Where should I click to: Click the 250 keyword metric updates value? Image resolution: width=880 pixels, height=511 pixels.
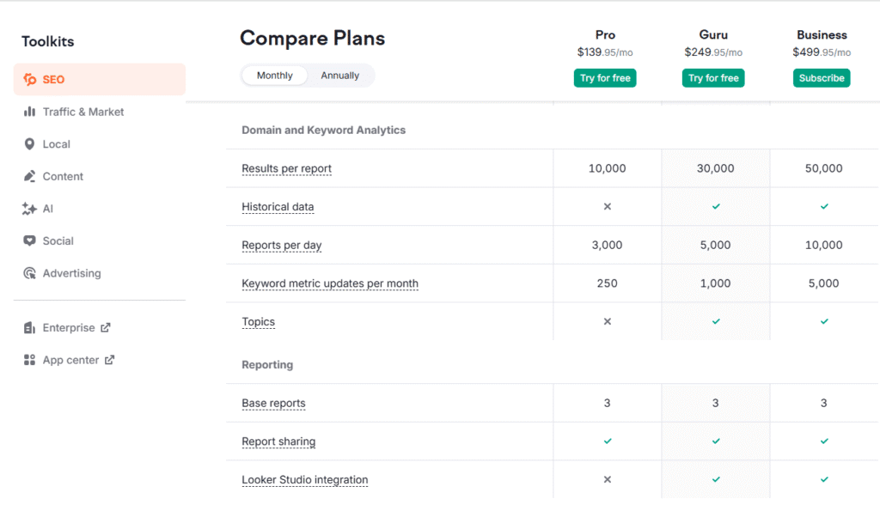[x=608, y=283]
